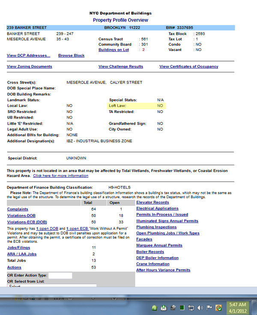Open View Certificates of Occupancy
Image resolution: width=257 pixels, height=315 pixels.
coord(188,67)
